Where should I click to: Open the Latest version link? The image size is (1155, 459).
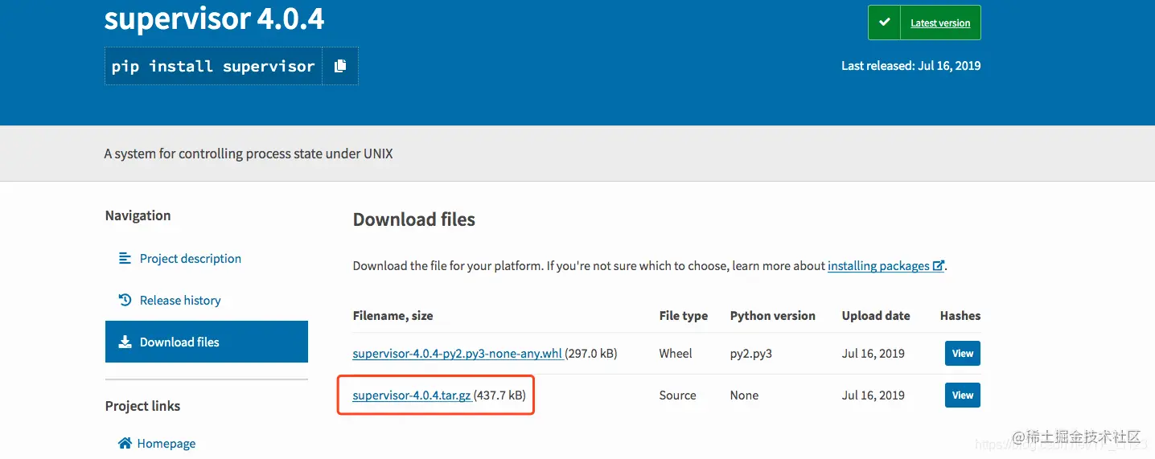[940, 23]
